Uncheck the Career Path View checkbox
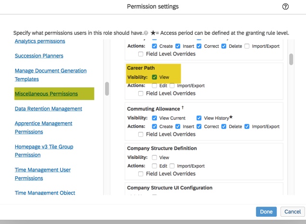Image resolution: width=306 pixels, height=224 pixels. click(154, 77)
